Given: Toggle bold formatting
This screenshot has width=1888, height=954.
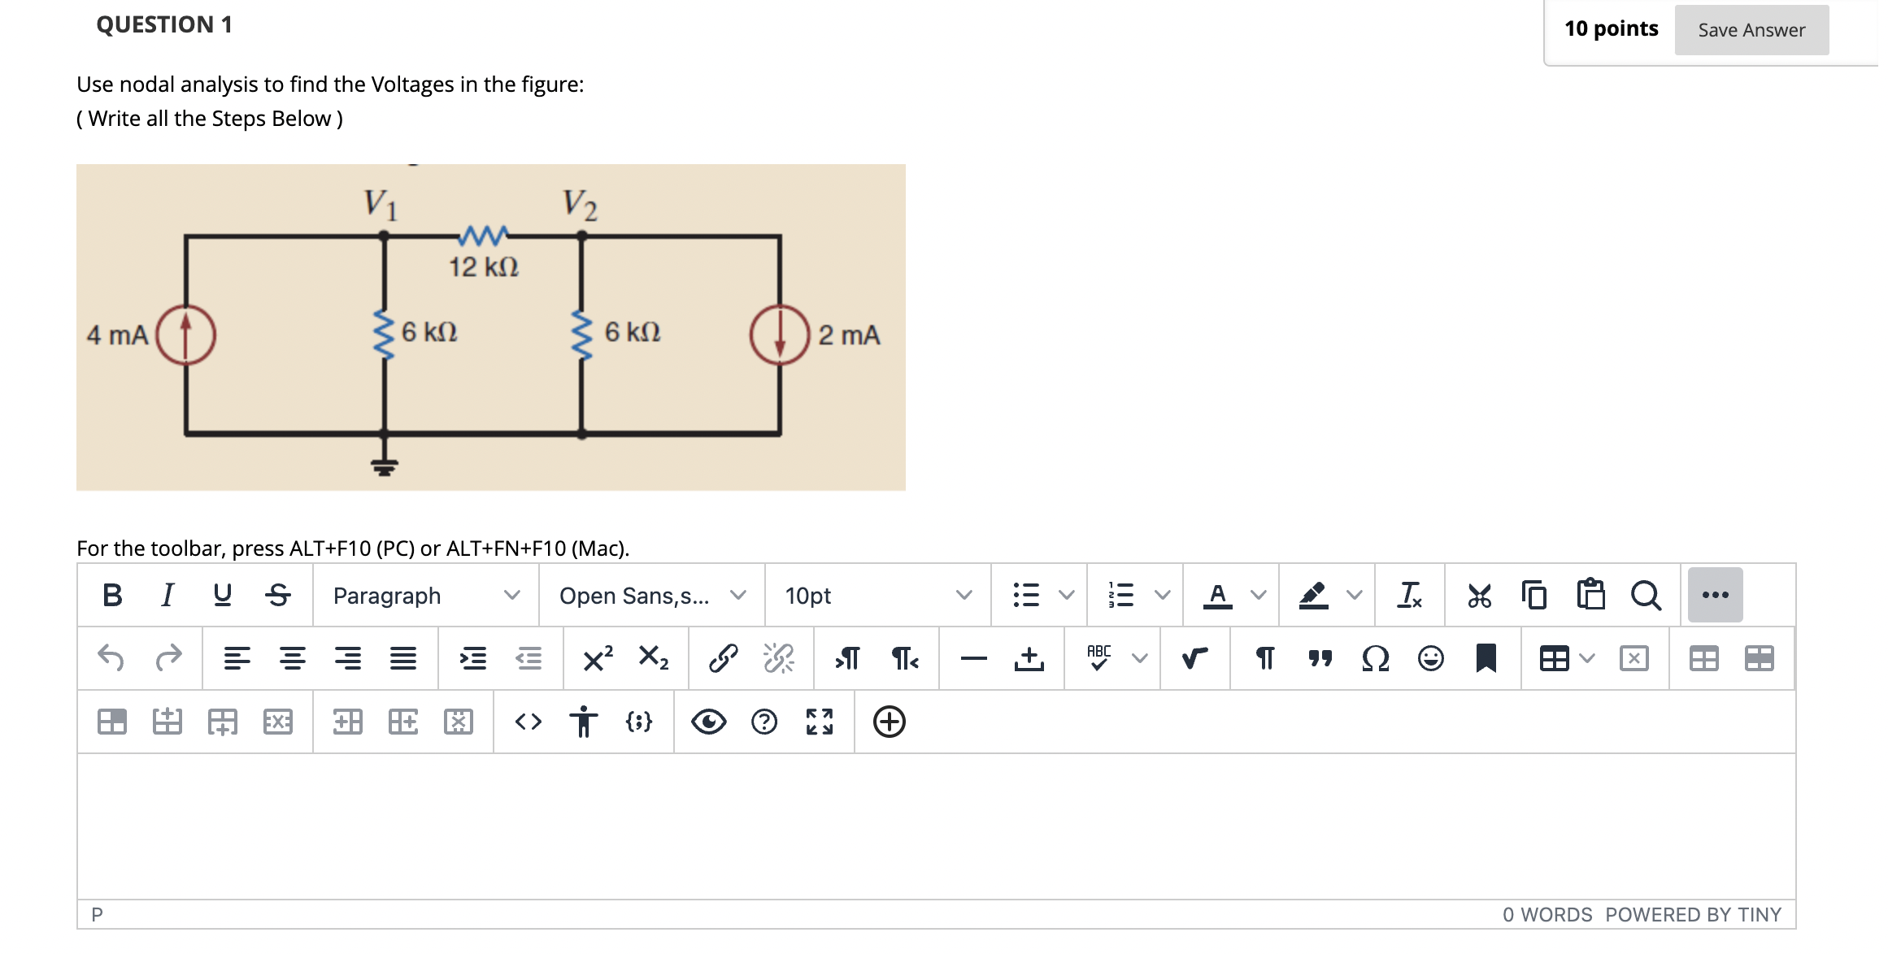Looking at the screenshot, I should 112,596.
